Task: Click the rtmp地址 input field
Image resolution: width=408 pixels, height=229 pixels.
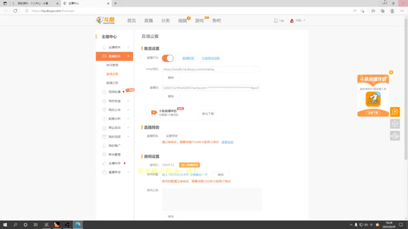Action: point(211,69)
